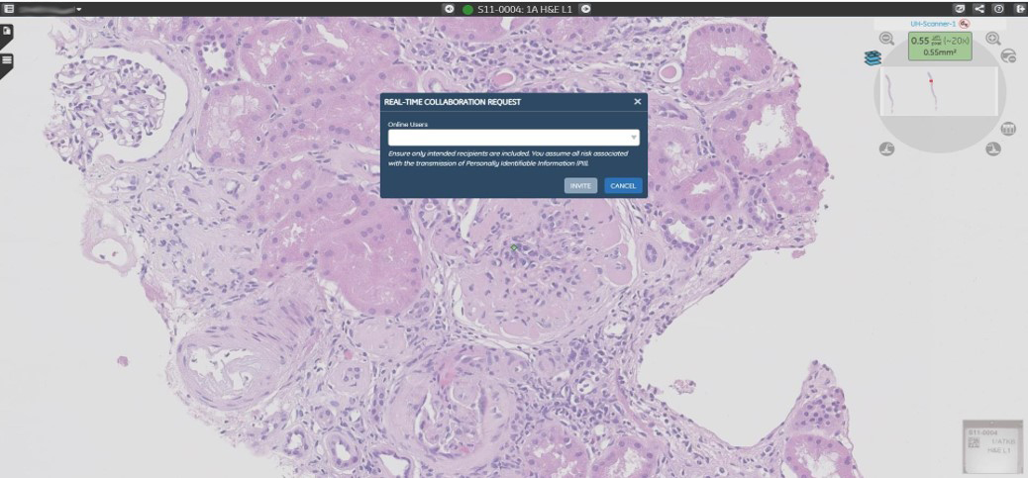Open the list panel tab on left edge

click(x=7, y=60)
